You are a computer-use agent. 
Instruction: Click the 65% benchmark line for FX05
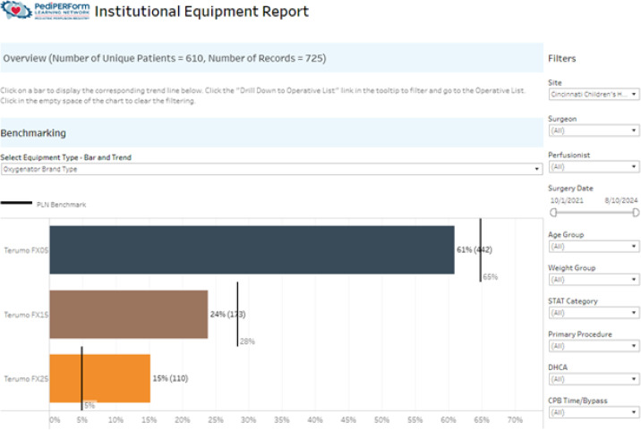[481, 250]
